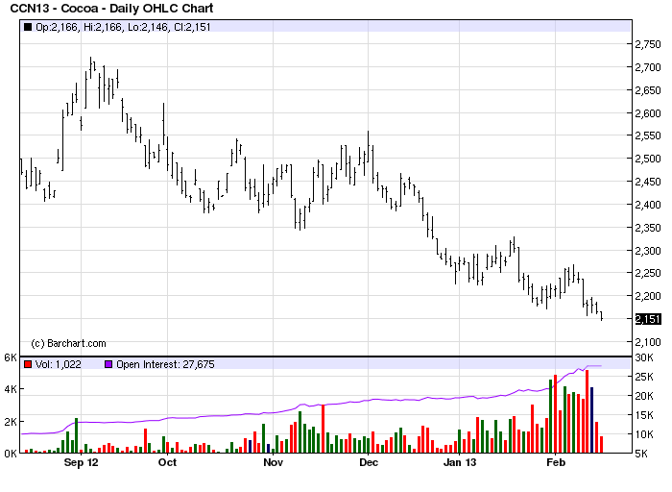Select the Jan 13 date axis label
This screenshot has width=672, height=492.
point(460,462)
